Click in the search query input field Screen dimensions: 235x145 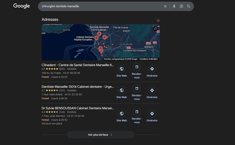click(x=100, y=6)
